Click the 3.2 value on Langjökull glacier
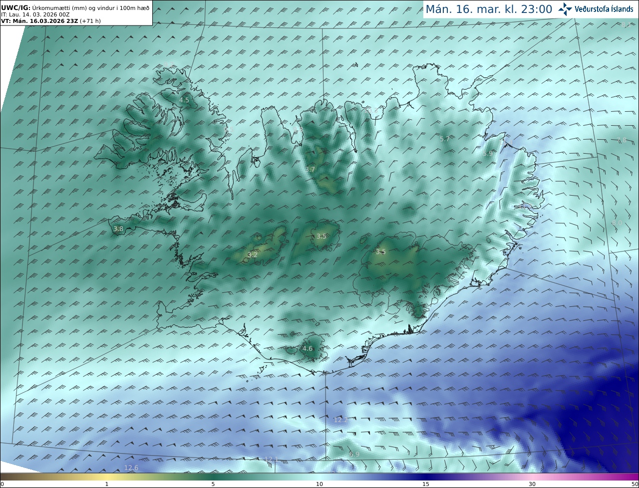Viewport: 639px width, 488px height. pyautogui.click(x=253, y=255)
